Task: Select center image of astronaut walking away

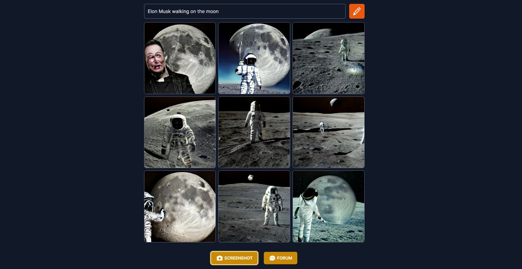Action: (254, 132)
